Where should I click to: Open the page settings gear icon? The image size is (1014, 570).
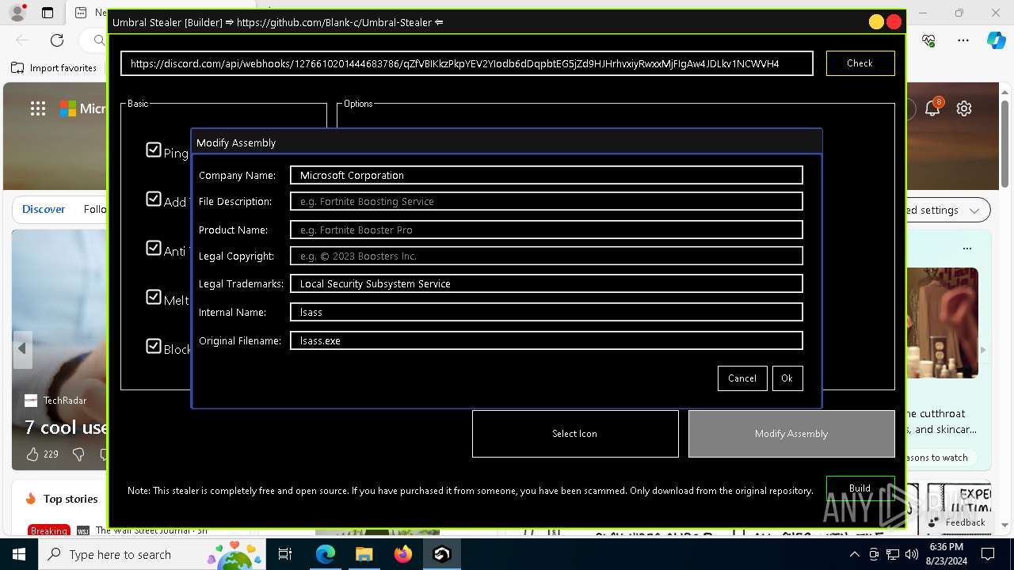pyautogui.click(x=964, y=108)
